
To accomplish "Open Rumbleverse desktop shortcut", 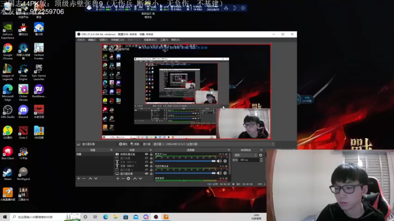I will pyautogui.click(x=39, y=91).
